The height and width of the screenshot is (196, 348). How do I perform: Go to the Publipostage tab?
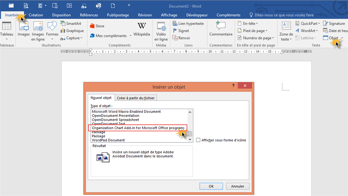[x=118, y=15]
